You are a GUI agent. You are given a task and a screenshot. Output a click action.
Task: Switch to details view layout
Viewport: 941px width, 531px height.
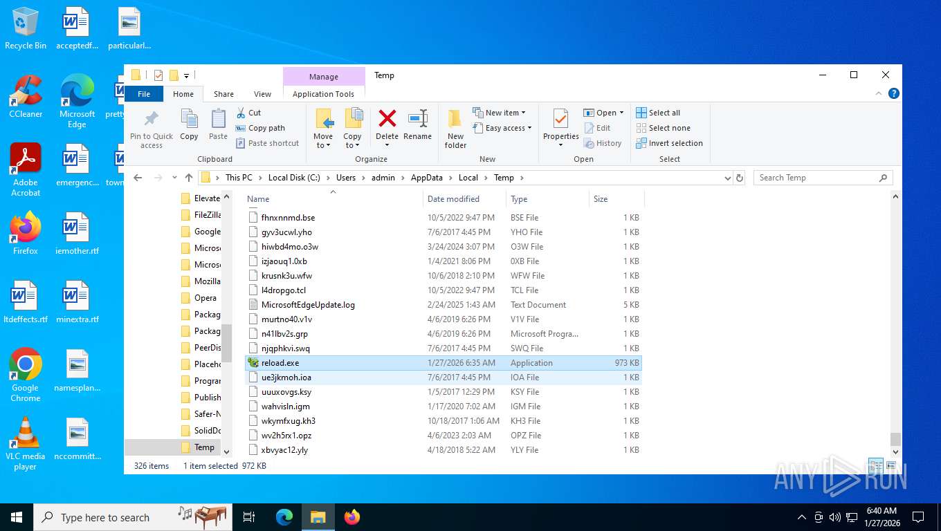875,466
